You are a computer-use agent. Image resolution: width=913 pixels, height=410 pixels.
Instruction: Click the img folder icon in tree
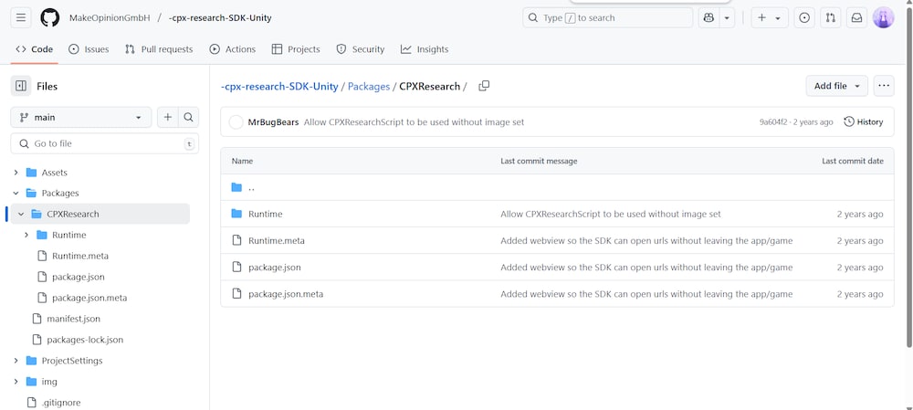click(31, 382)
